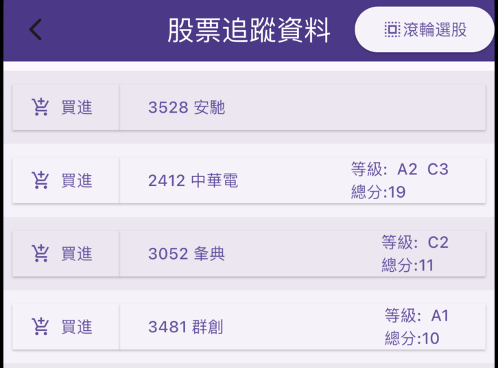Click cart icon for 2412 中華電

[40, 181]
